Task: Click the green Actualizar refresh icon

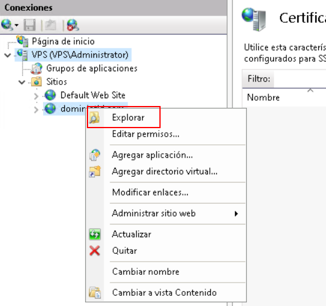Action: coord(95,234)
